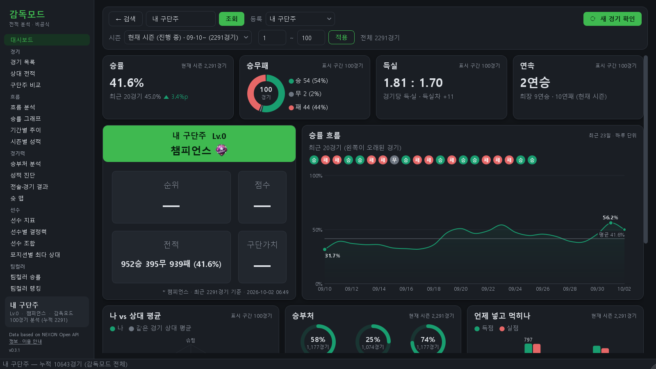The width and height of the screenshot is (656, 369).
Task: Click the 적용 apply button
Action: 342,37
